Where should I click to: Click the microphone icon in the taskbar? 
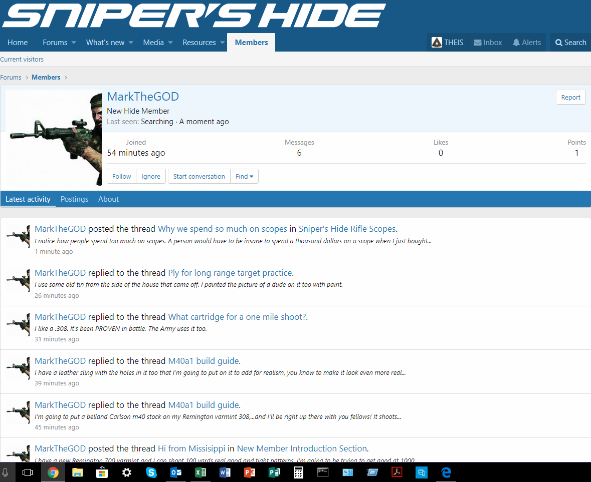click(x=6, y=472)
